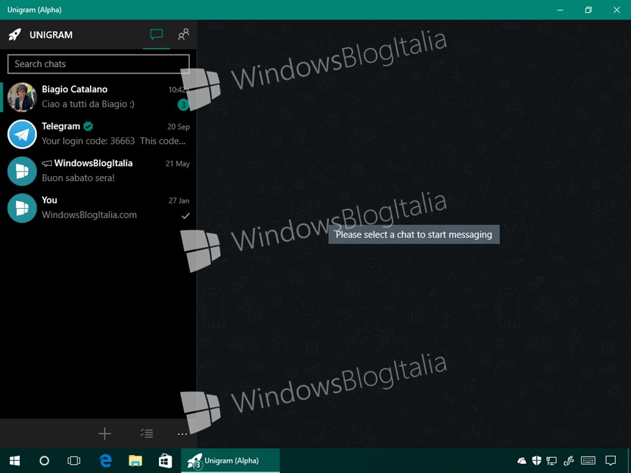Image resolution: width=631 pixels, height=473 pixels.
Task: Restore down the Unigram window
Action: (x=588, y=10)
